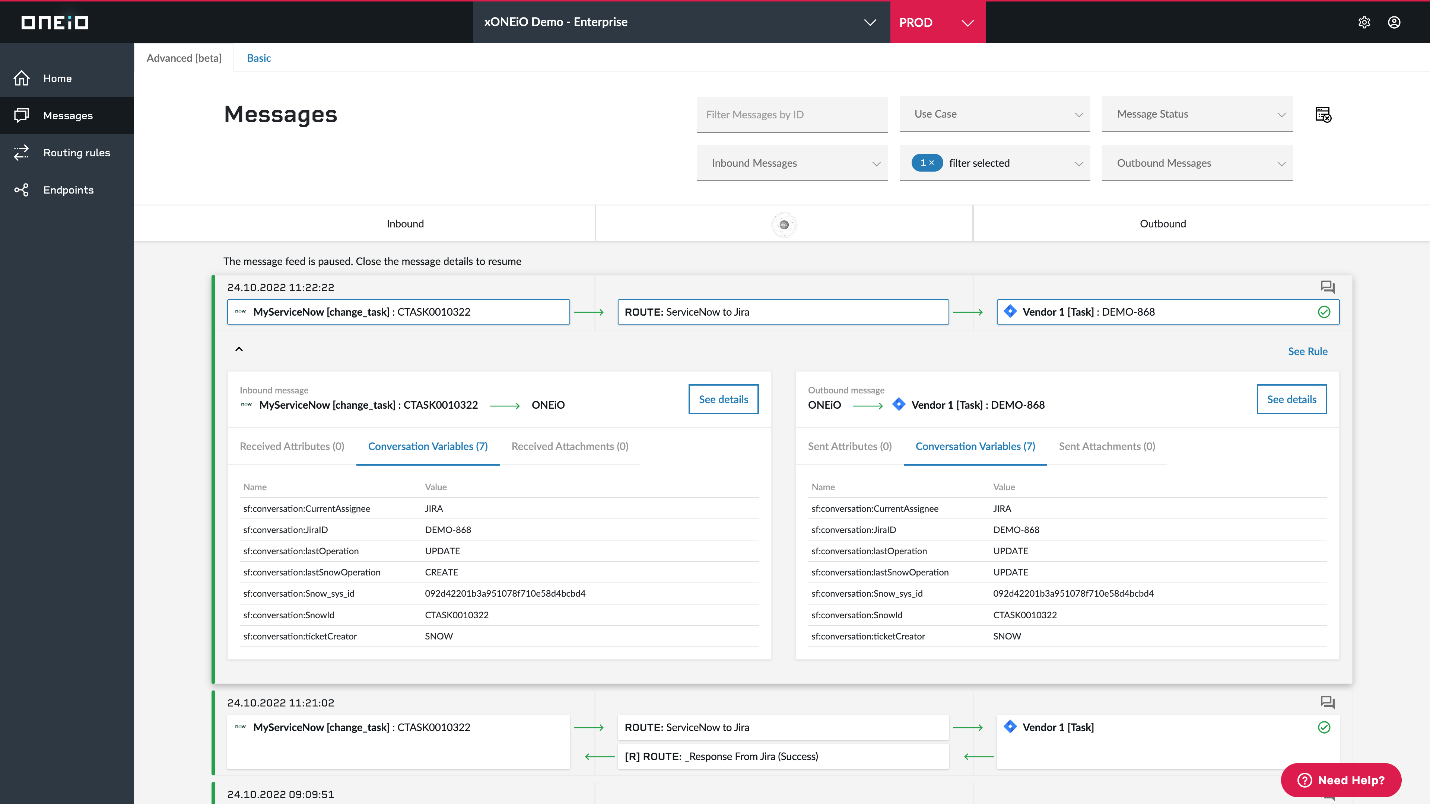The width and height of the screenshot is (1430, 804).
Task: Click the Routing rules arrows icon
Action: click(x=22, y=153)
